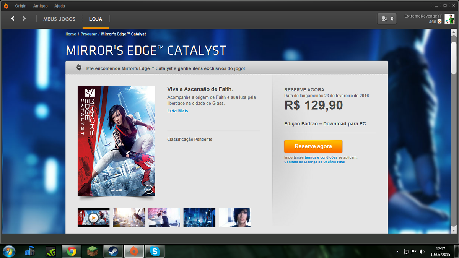Open the fourth dark blue screenshot thumbnail
Image resolution: width=459 pixels, height=258 pixels.
coord(199,217)
